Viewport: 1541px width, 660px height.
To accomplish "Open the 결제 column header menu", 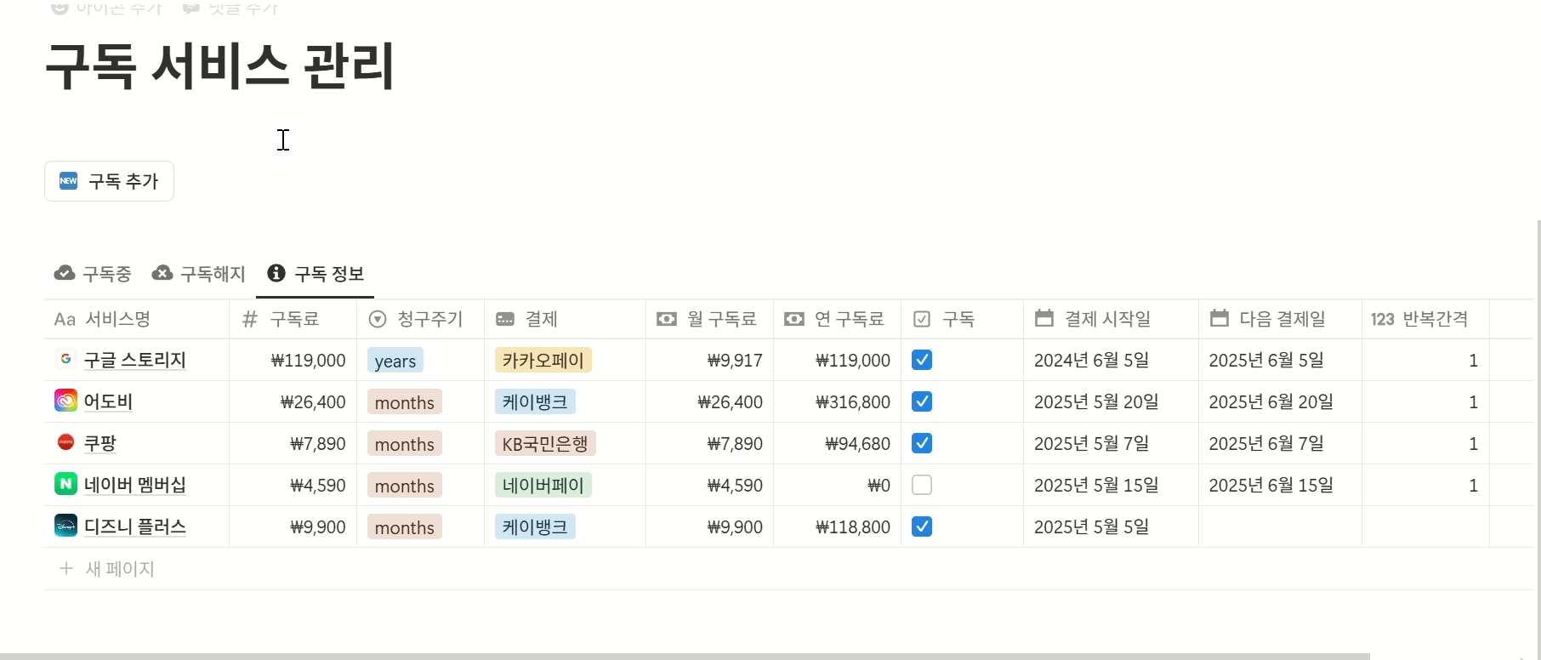I will click(566, 319).
